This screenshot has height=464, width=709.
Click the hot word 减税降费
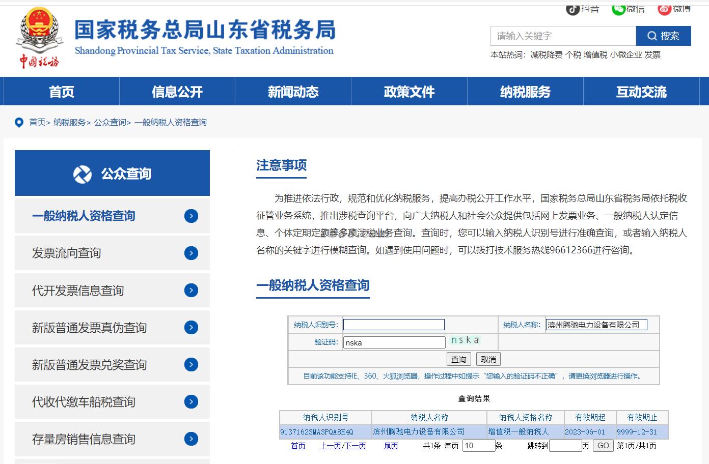pos(547,55)
